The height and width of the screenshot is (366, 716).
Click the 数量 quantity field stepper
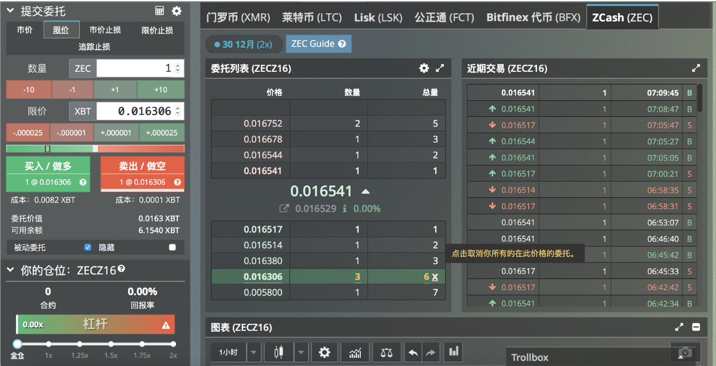(x=177, y=68)
